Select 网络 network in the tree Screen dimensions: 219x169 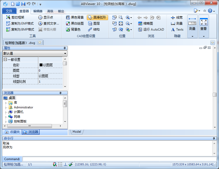tap(17, 116)
